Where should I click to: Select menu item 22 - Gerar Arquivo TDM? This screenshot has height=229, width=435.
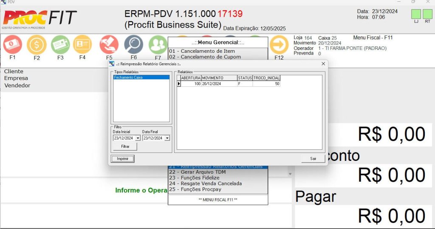218,172
